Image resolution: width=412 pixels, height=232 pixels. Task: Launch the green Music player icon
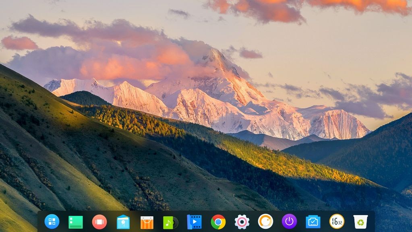pos(170,223)
